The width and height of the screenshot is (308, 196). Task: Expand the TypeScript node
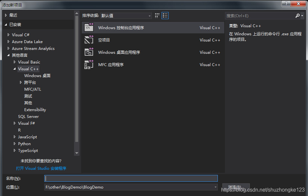(15, 150)
